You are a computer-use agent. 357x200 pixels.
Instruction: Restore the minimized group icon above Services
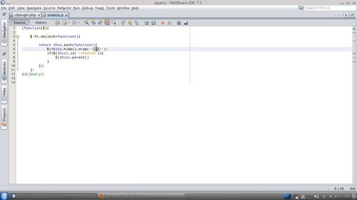click(x=4, y=54)
